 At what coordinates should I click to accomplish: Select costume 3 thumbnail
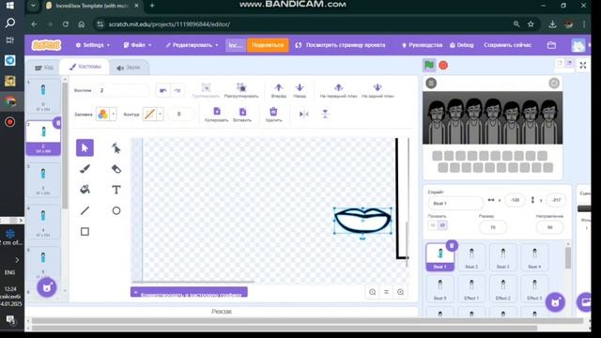(x=43, y=179)
